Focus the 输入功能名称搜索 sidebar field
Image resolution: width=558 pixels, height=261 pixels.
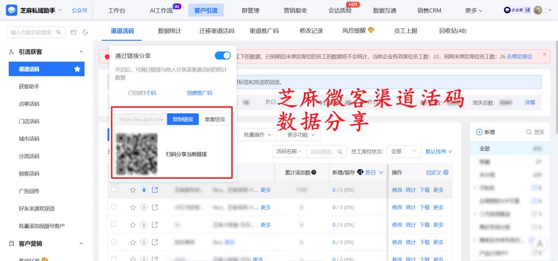36,32
